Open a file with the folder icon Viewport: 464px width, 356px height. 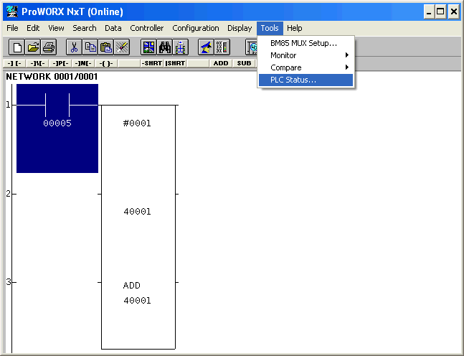coord(33,47)
